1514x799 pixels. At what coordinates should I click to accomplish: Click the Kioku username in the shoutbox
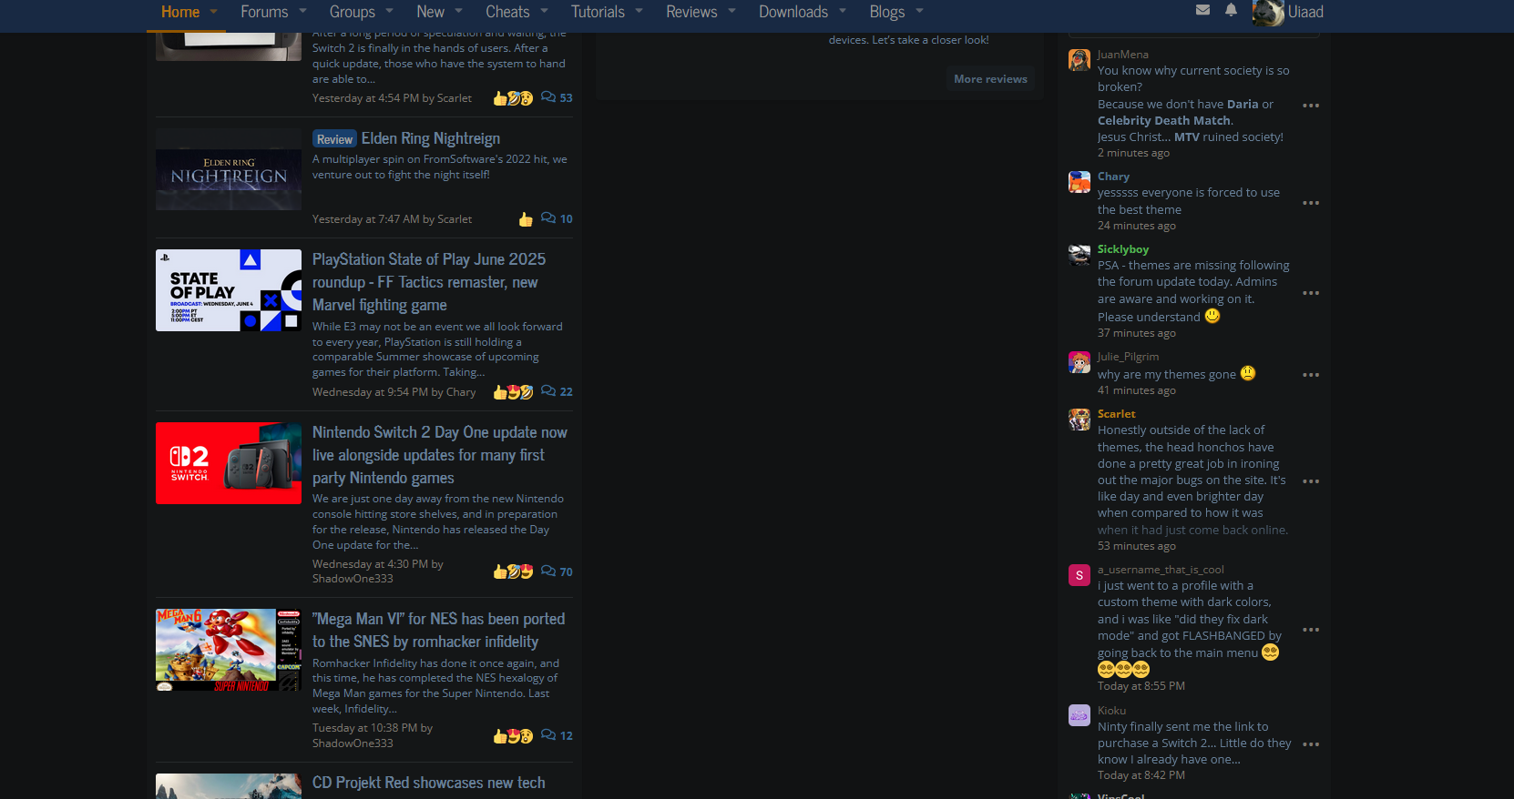click(x=1111, y=711)
